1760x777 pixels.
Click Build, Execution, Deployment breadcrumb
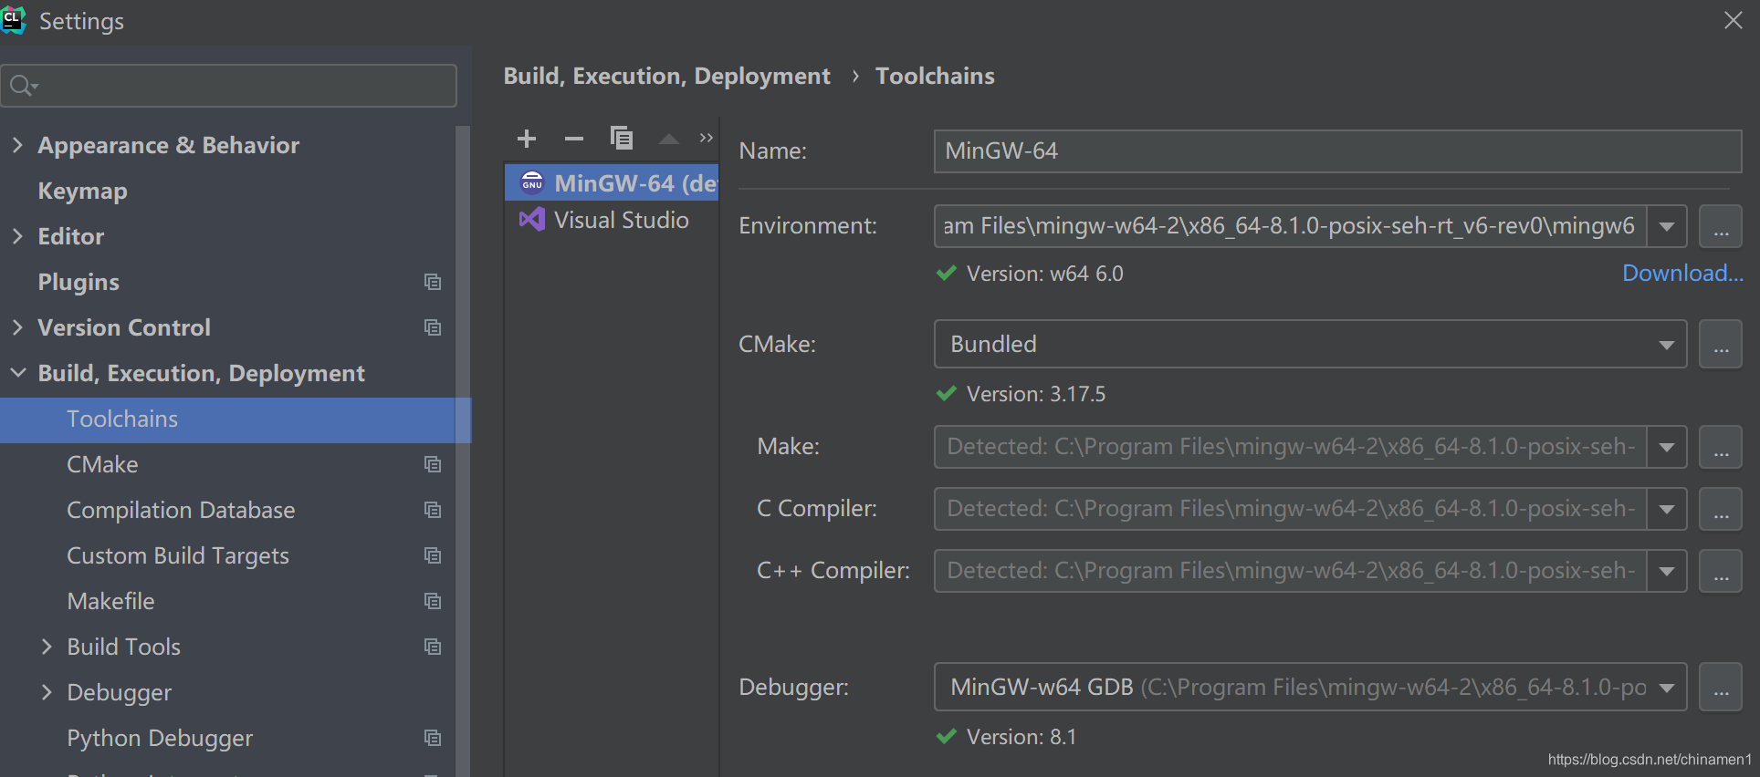(x=667, y=76)
